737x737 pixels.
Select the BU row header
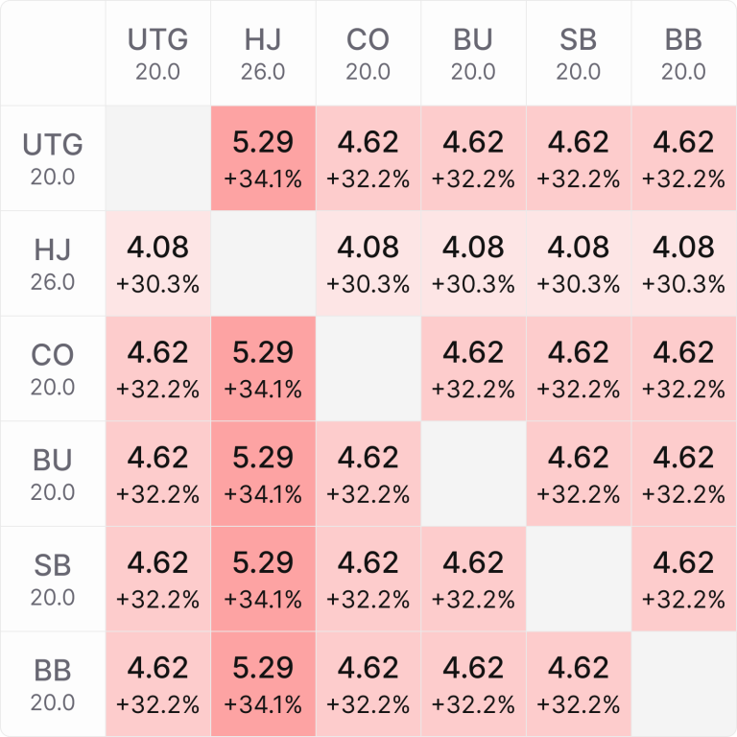(x=53, y=474)
